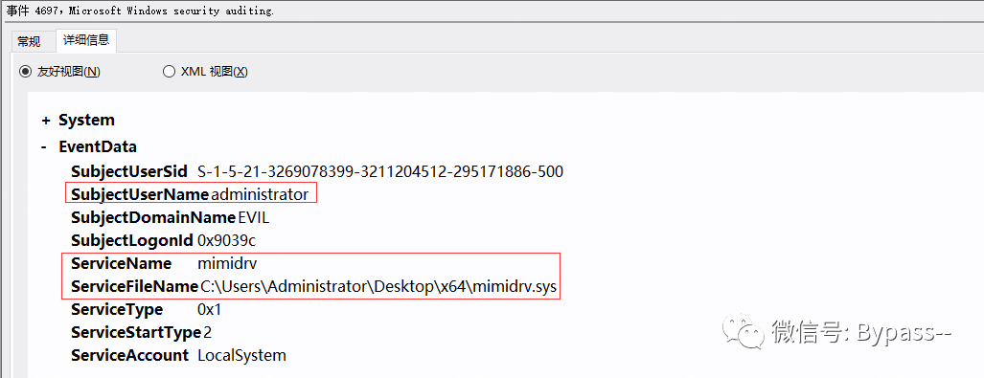Choose the XML 视图 radio option
The width and height of the screenshot is (984, 378).
169,72
